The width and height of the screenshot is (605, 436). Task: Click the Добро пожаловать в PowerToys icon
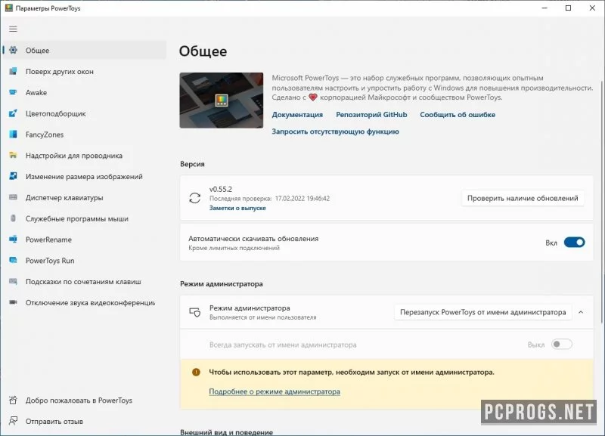tap(13, 400)
